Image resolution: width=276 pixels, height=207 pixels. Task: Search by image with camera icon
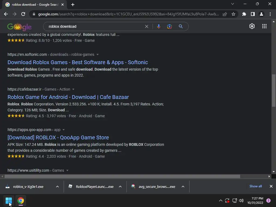point(170,26)
